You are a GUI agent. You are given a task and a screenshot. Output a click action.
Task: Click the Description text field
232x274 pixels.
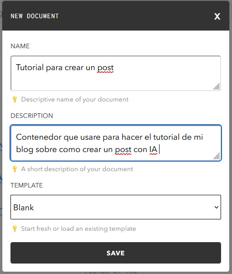click(116, 143)
